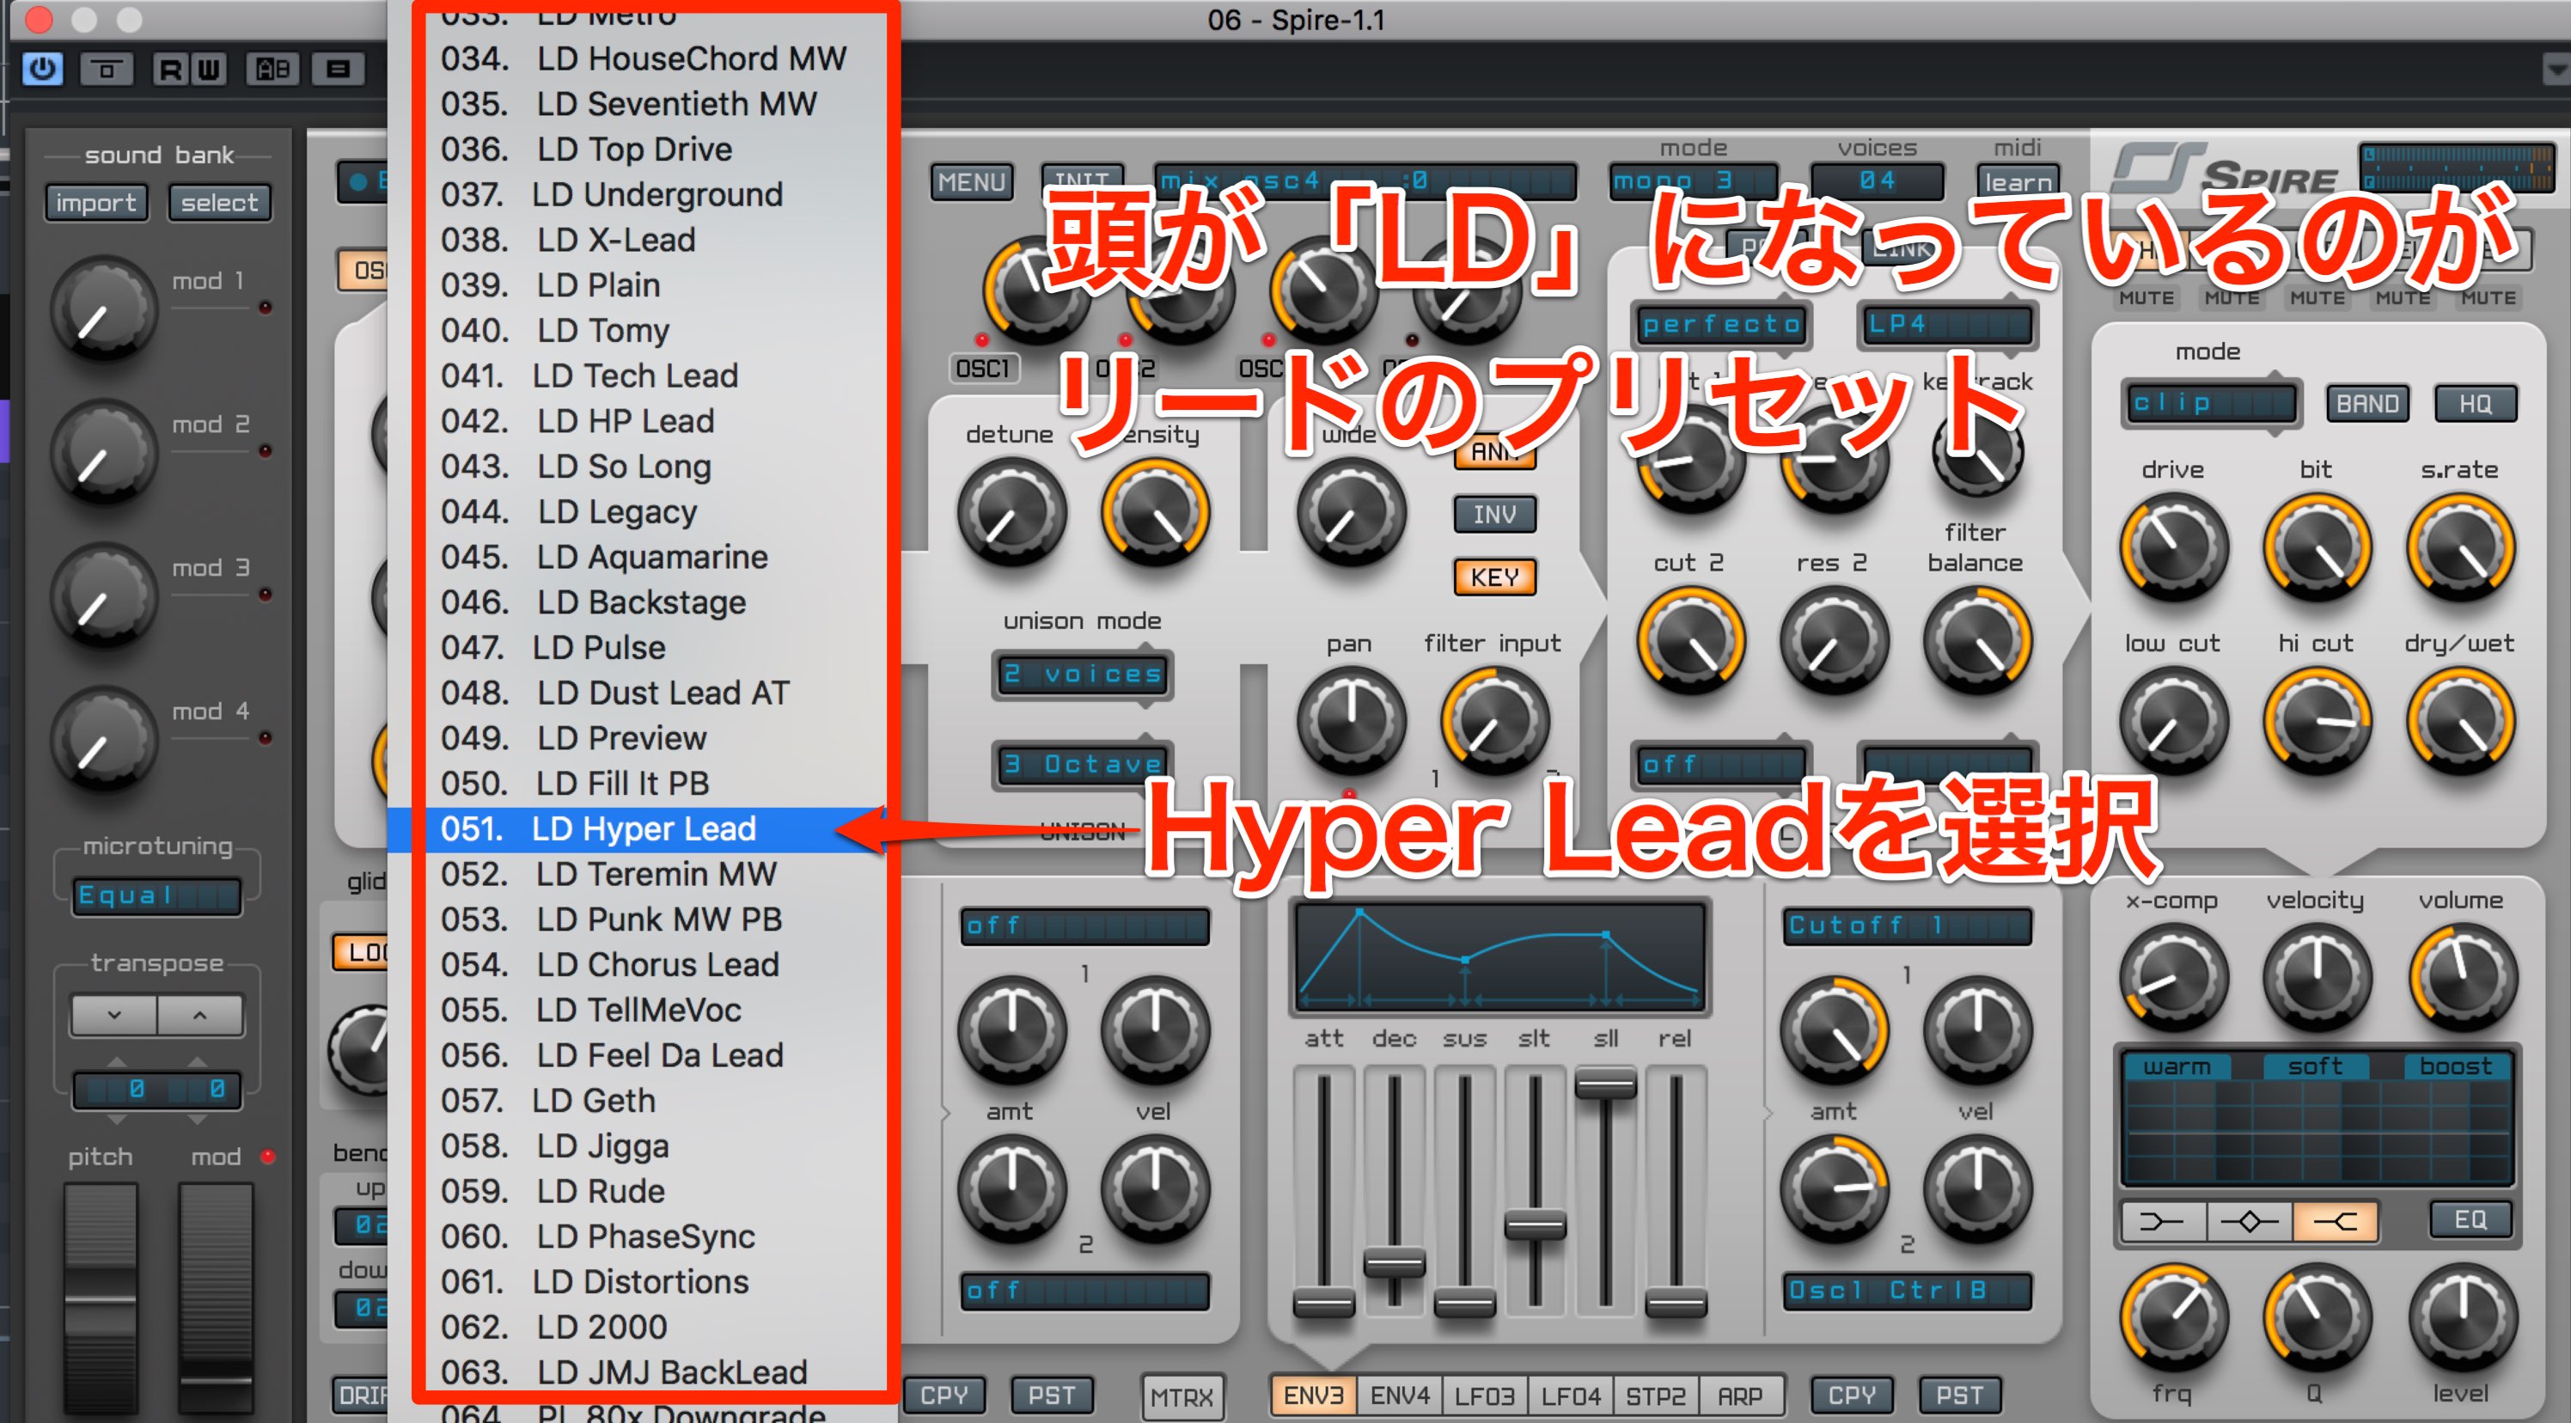The width and height of the screenshot is (2571, 1423).
Task: Open the 'clip' shaper mode dropdown
Action: [x=2212, y=403]
